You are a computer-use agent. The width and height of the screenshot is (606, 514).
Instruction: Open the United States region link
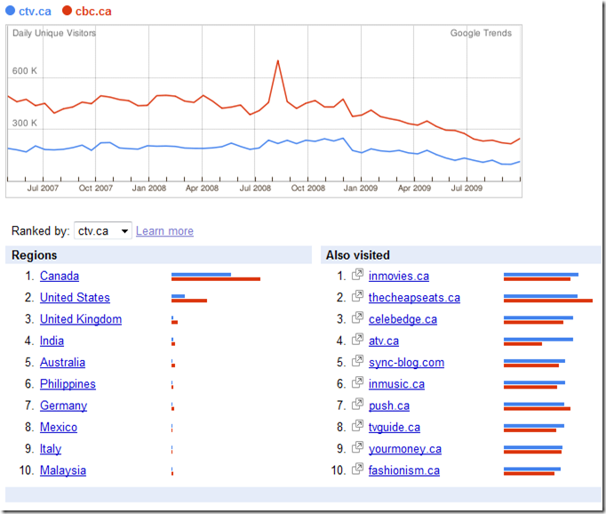75,298
